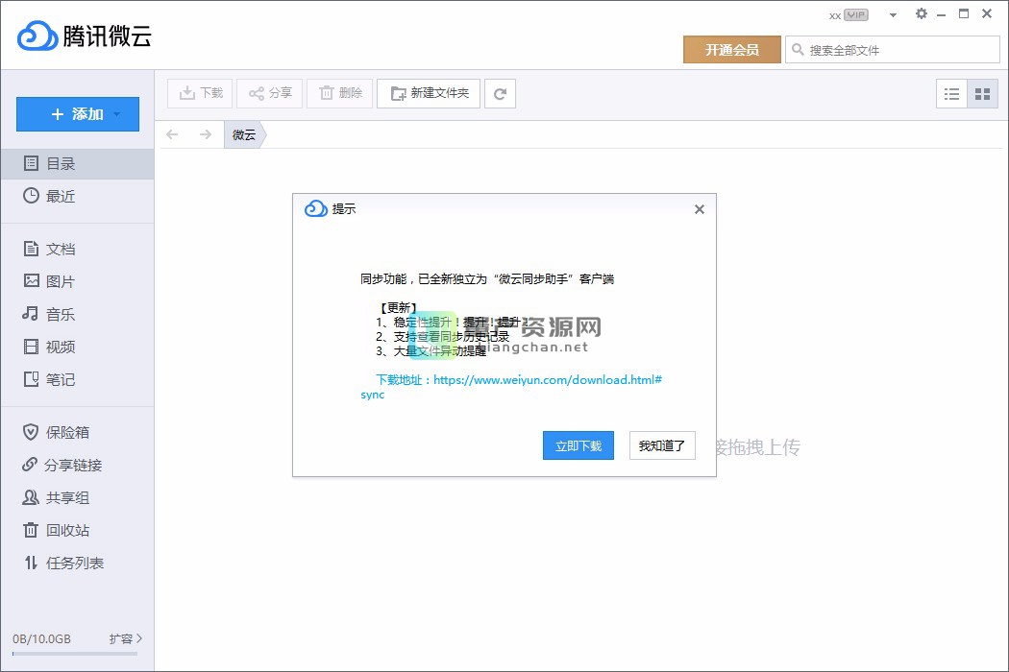
Task: Click the refresh icon in toolbar
Action: tap(500, 94)
